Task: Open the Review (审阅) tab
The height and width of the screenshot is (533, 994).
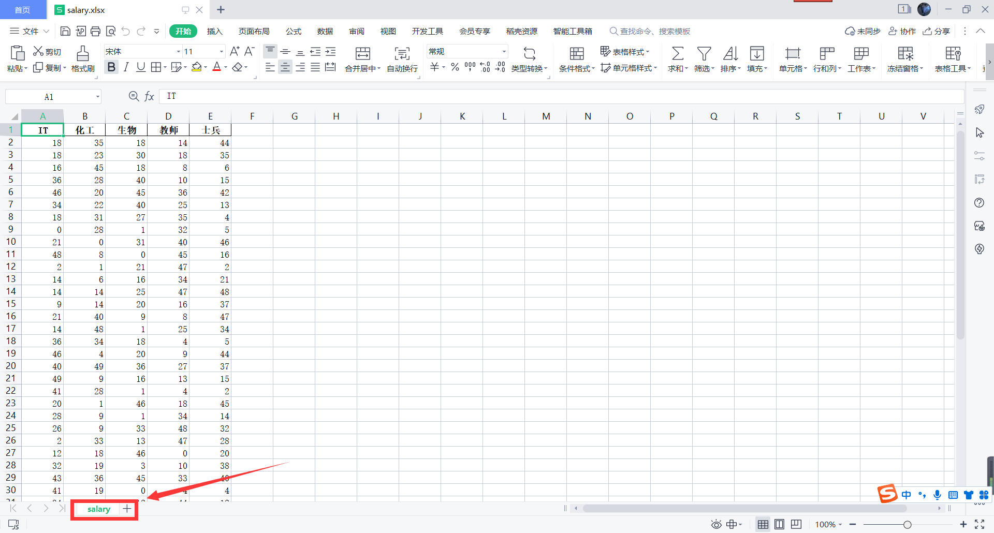Action: 357,31
